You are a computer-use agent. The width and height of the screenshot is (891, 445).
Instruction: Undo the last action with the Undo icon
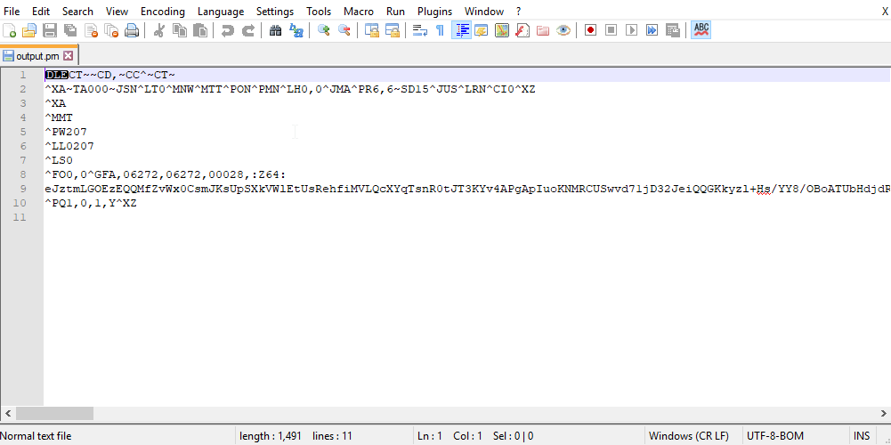click(227, 30)
